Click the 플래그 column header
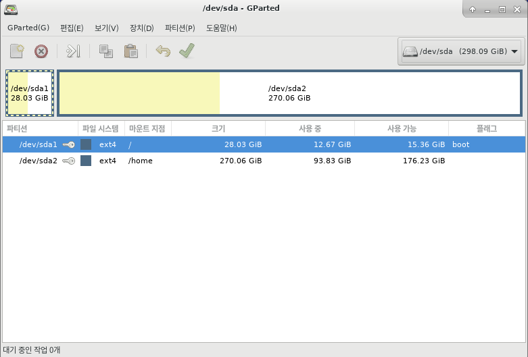 click(487, 128)
